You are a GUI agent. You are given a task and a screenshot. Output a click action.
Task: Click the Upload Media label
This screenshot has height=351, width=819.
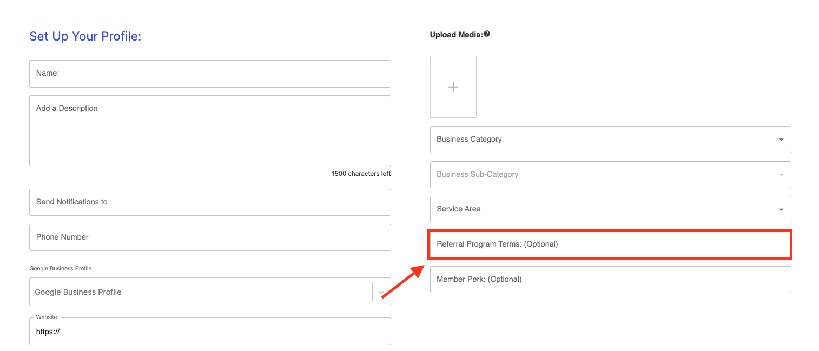pyautogui.click(x=455, y=35)
